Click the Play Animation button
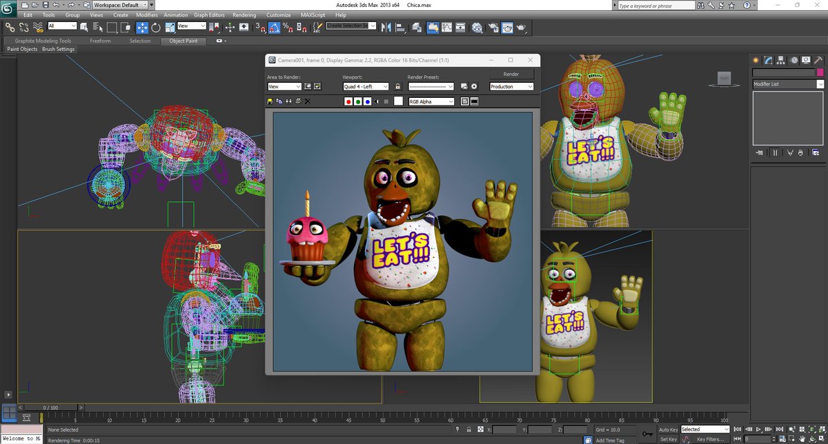 (758, 429)
